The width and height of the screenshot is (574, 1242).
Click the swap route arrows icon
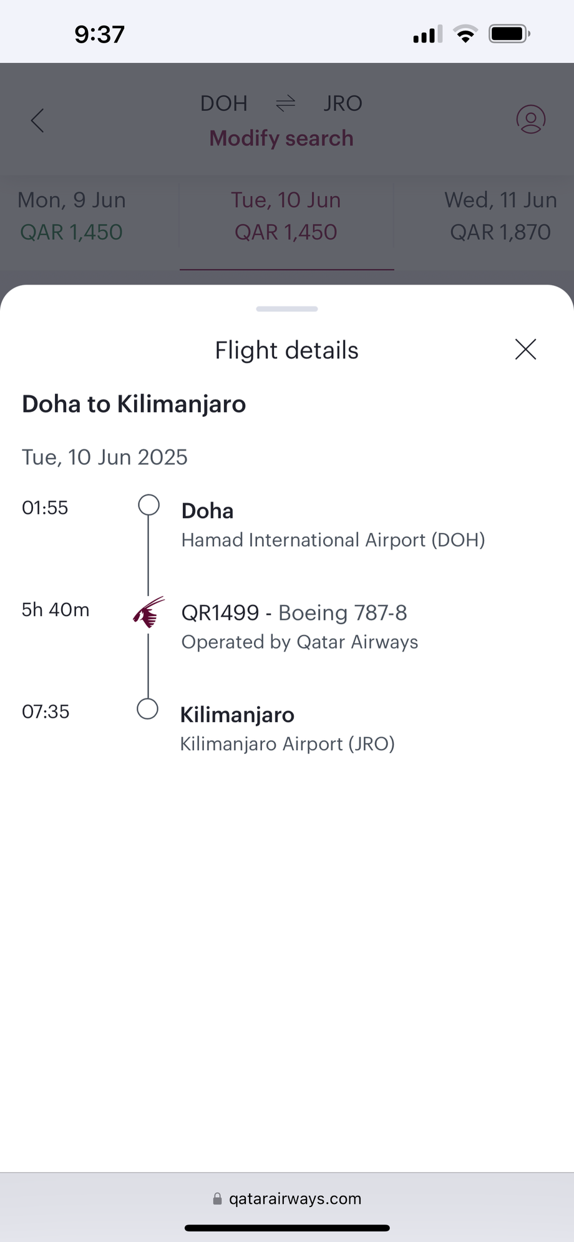[x=285, y=103]
